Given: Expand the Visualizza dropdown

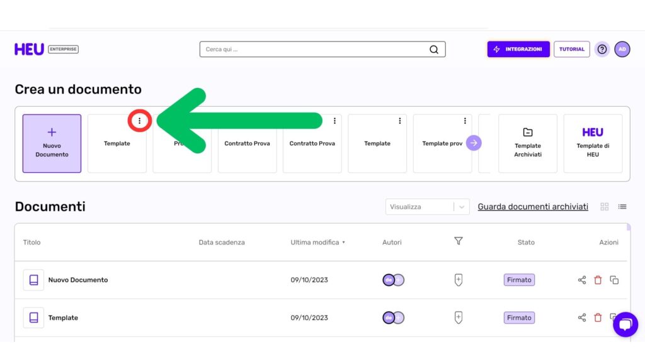Looking at the screenshot, I should (428, 207).
